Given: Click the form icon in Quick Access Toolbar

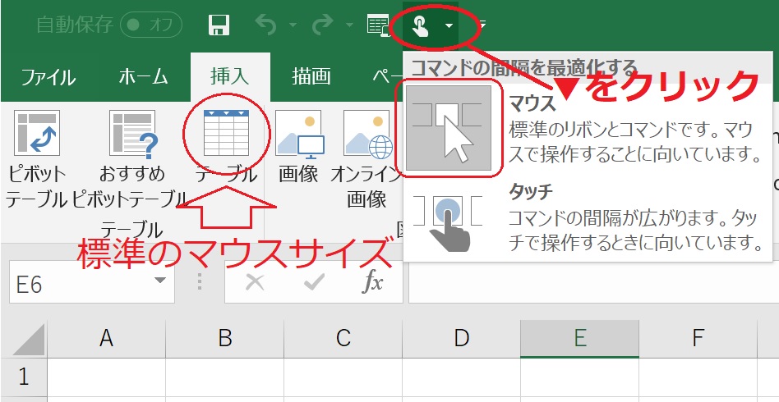Looking at the screenshot, I should point(377,25).
